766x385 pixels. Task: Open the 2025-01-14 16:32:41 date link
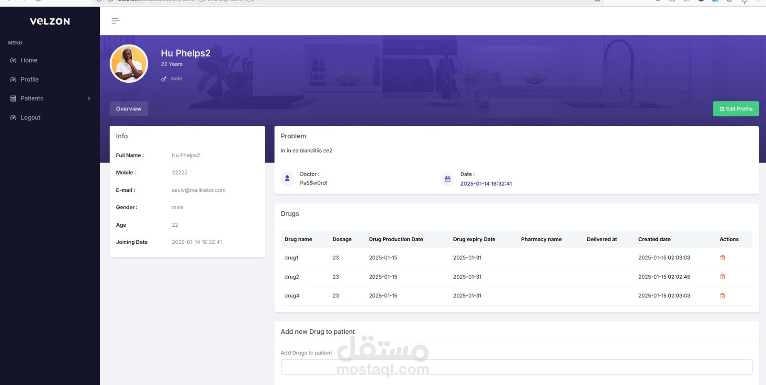(486, 184)
